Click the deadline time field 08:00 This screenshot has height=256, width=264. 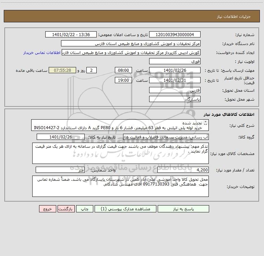pos(123,70)
